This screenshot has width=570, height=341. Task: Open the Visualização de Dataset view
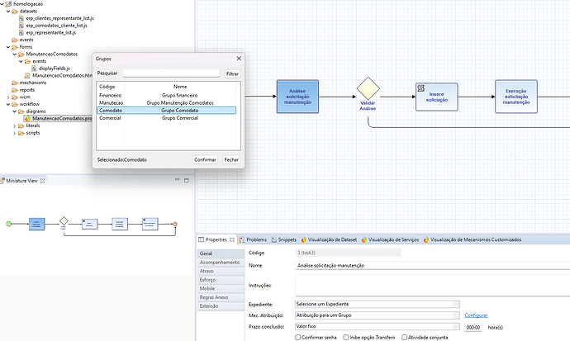pyautogui.click(x=331, y=239)
